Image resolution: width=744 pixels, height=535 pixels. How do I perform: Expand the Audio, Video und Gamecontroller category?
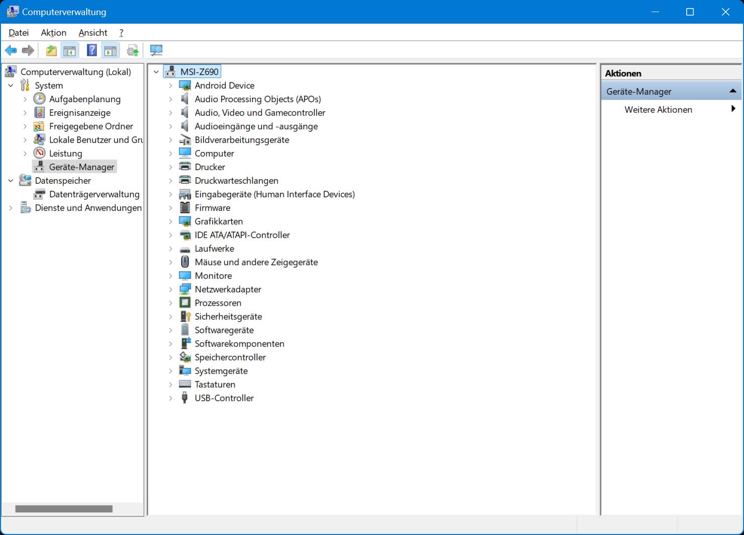click(170, 113)
